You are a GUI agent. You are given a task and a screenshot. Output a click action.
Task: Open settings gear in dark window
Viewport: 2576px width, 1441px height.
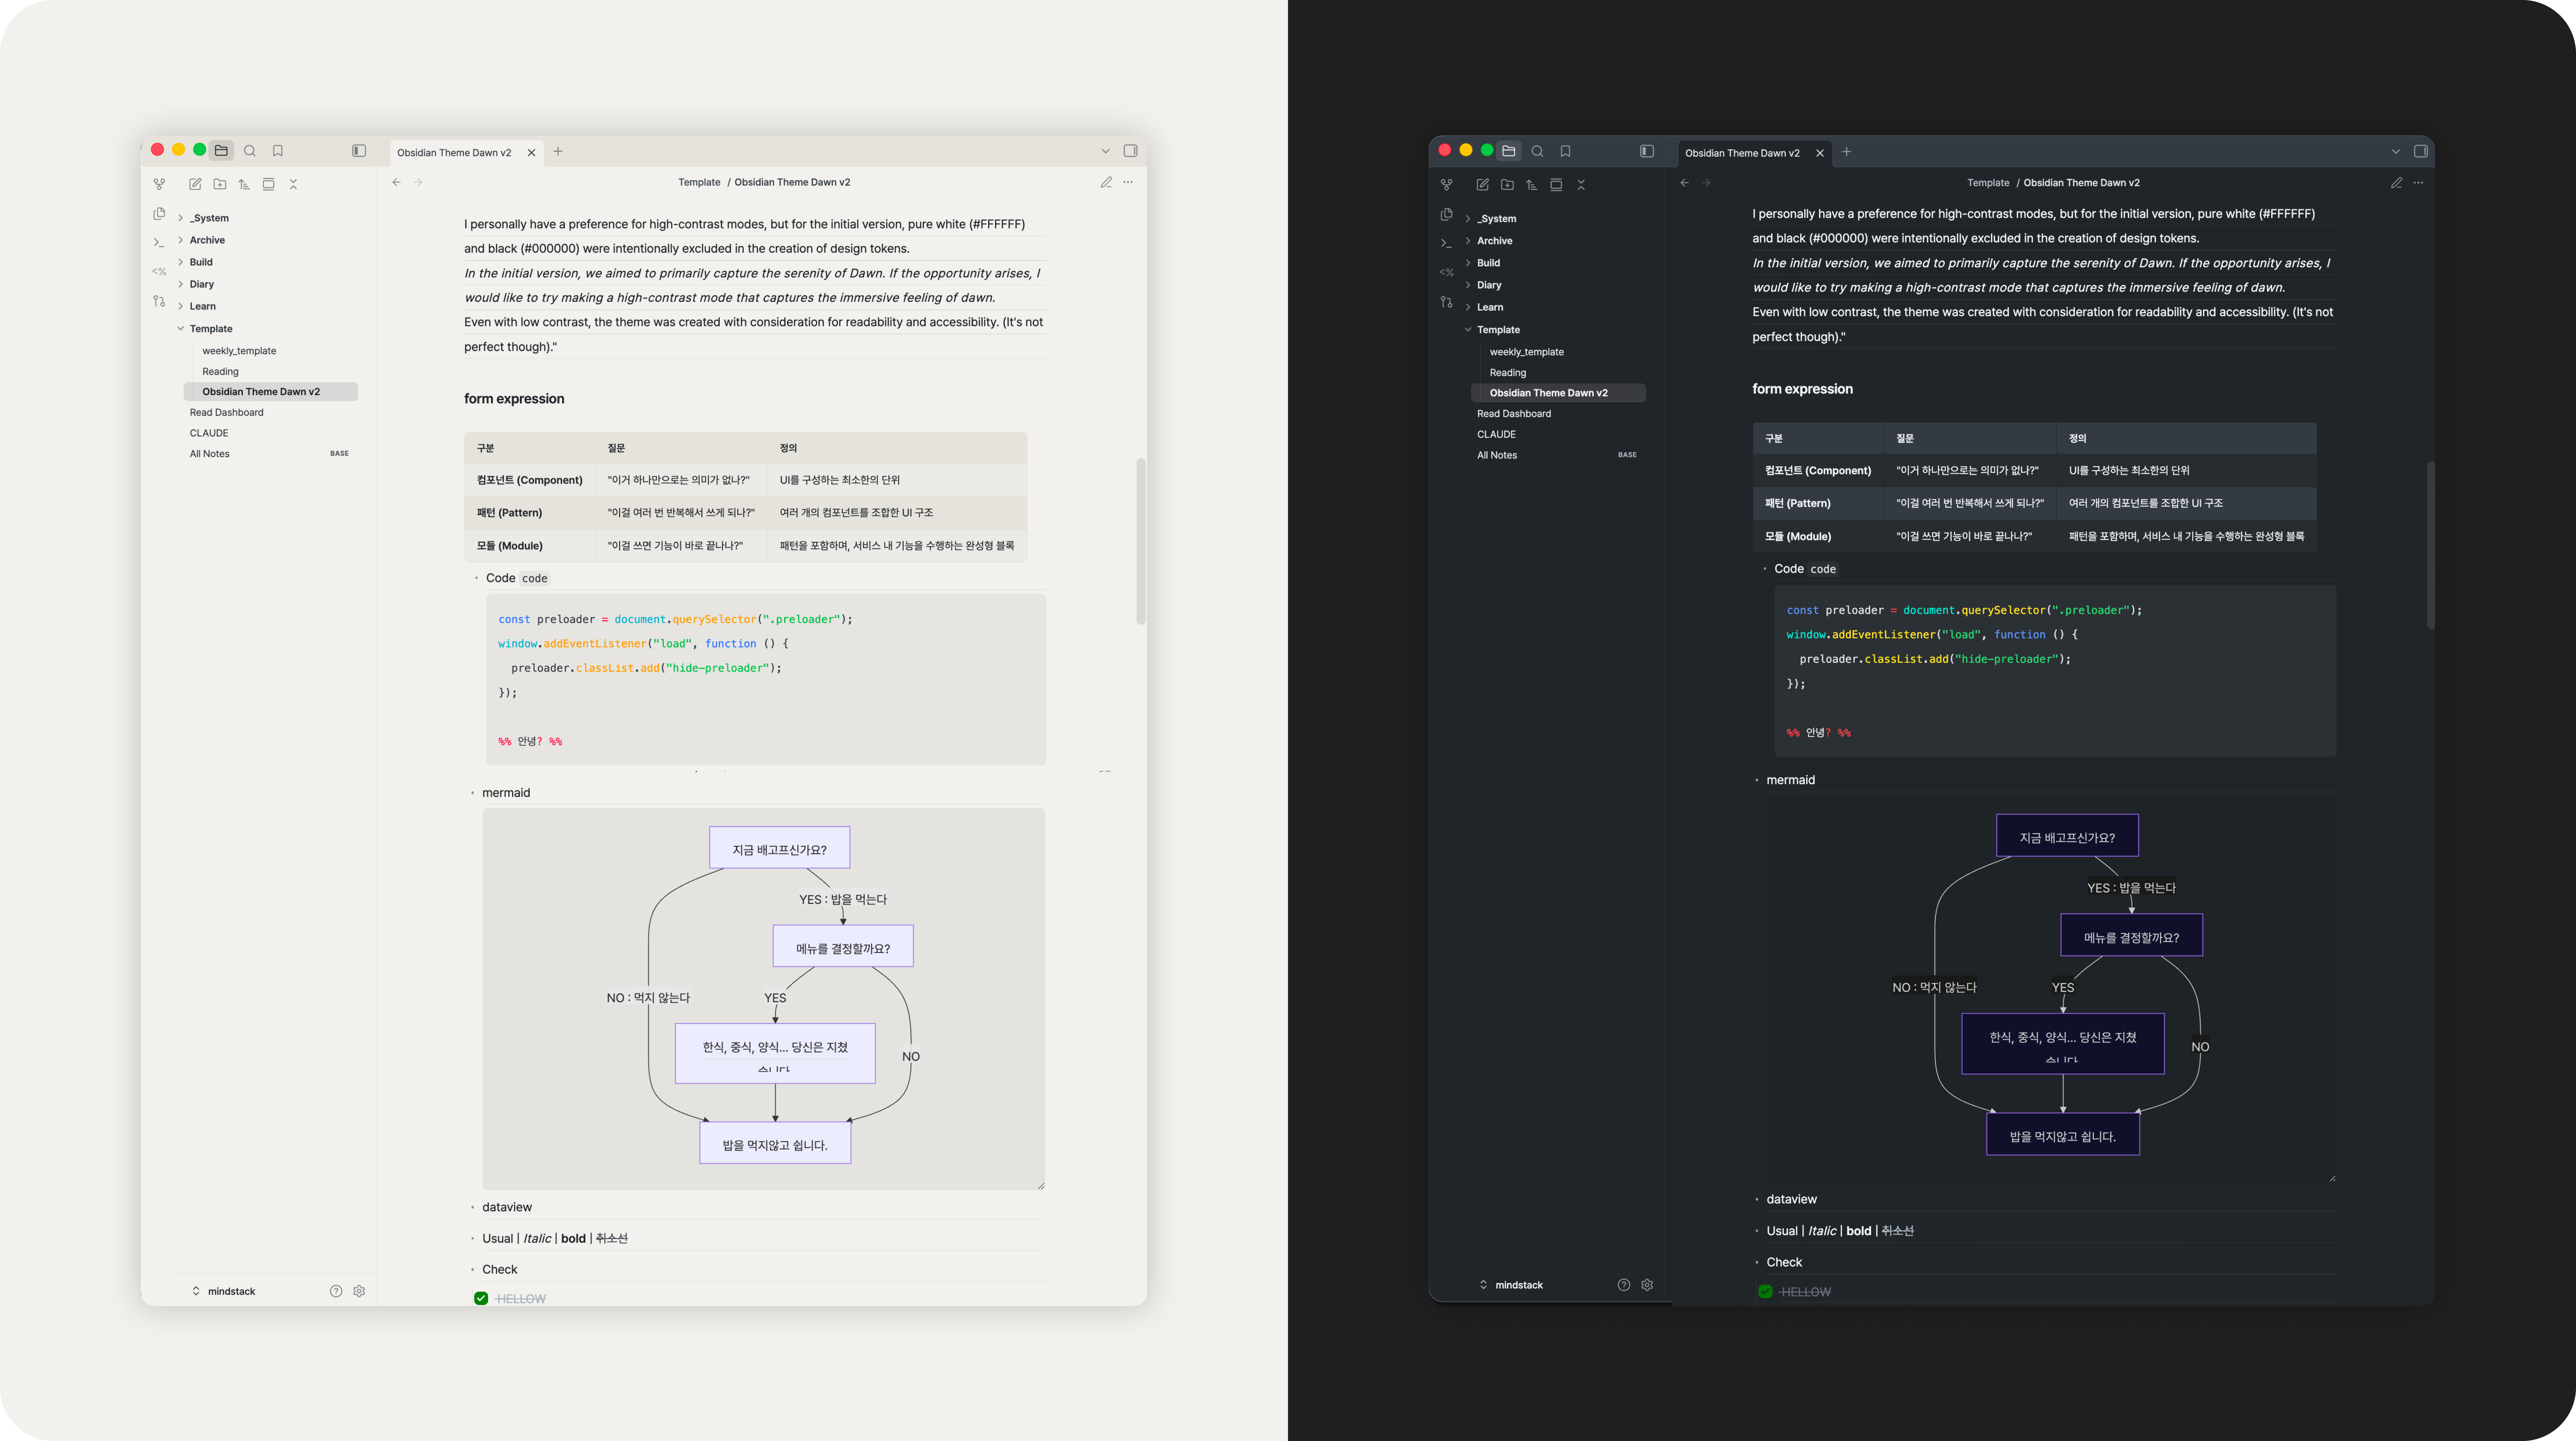coord(1647,1285)
